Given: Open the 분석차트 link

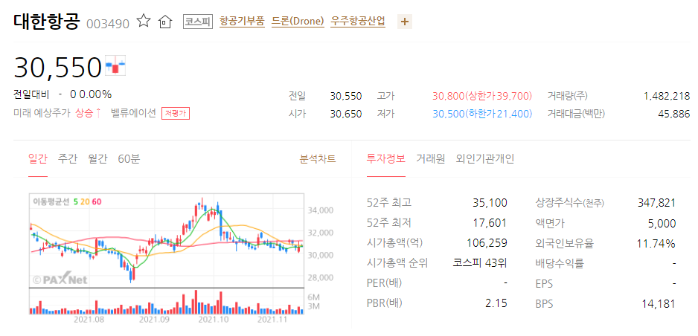Looking at the screenshot, I should pyautogui.click(x=318, y=158).
